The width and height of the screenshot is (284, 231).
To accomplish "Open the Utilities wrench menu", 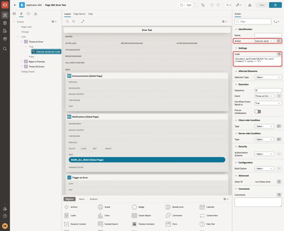I will (239, 5).
